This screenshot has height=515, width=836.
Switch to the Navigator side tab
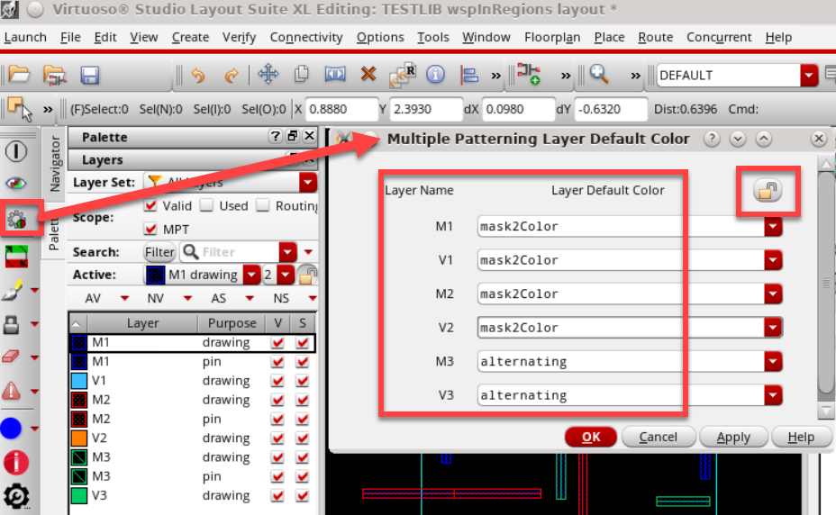pos(54,164)
